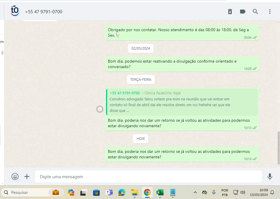280x199 pixels.
Task: Click the OneDrive cloud tray icon
Action: tap(205, 192)
